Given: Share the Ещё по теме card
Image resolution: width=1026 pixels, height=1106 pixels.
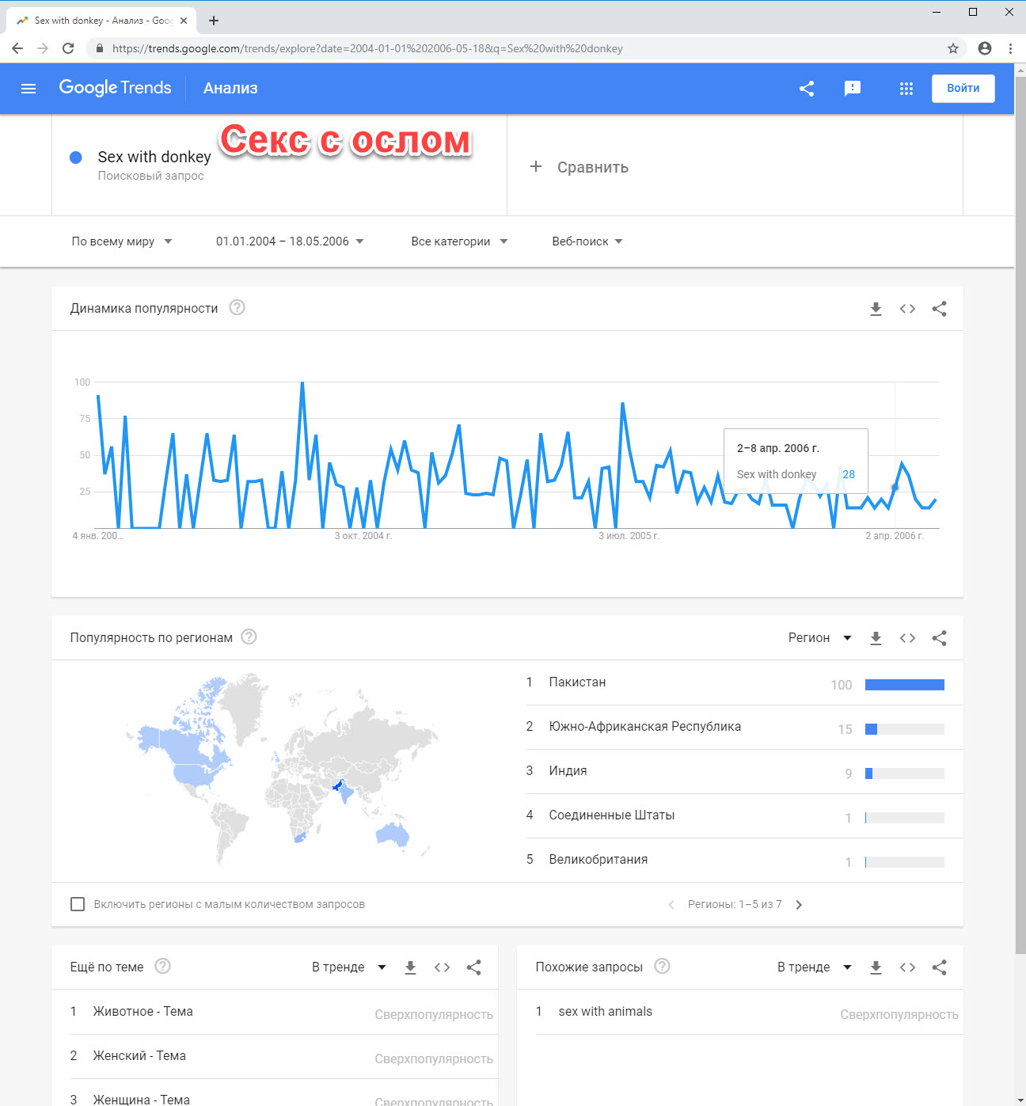Looking at the screenshot, I should (x=473, y=967).
